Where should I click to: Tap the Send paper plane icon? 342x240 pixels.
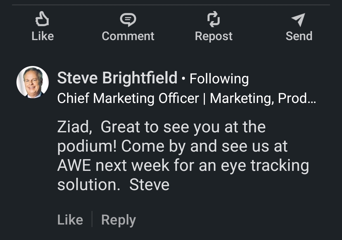[299, 20]
